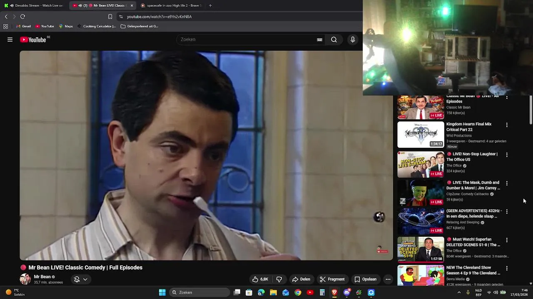
Task: Bookmark this page with bookmark icon
Action: click(x=110, y=17)
